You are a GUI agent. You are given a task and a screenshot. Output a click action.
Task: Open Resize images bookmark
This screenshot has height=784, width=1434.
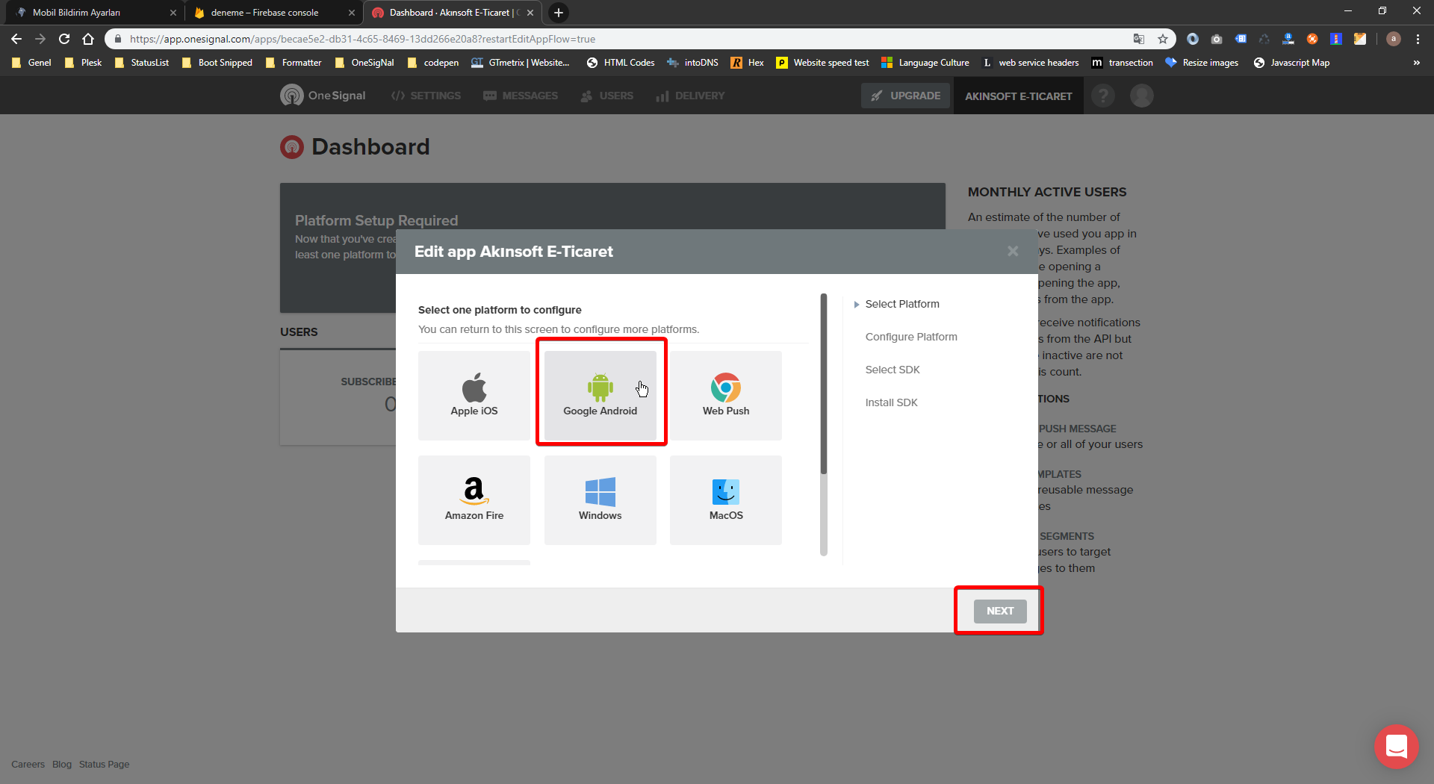(x=1202, y=63)
